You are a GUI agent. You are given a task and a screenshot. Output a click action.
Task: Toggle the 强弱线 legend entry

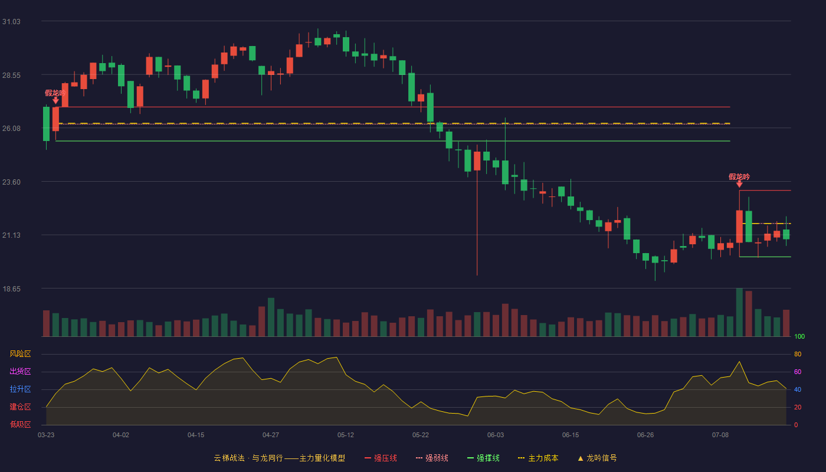pyautogui.click(x=432, y=458)
